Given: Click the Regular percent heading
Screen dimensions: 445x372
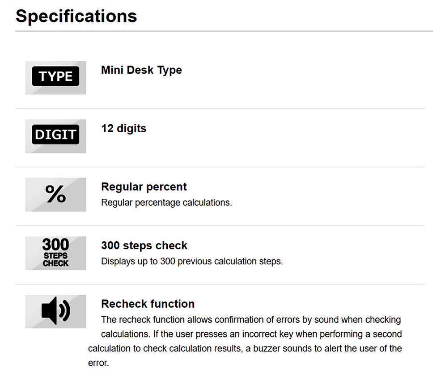Looking at the screenshot, I should tap(144, 187).
